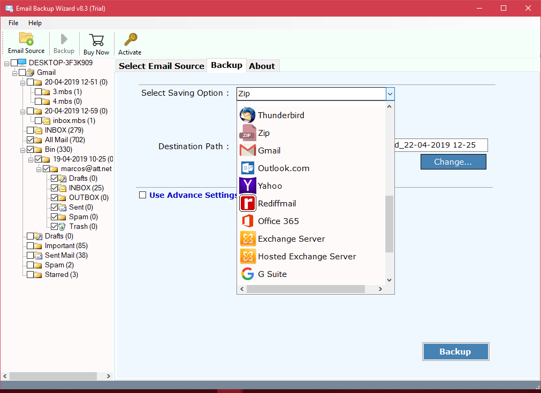Collapse the Bin (330) tree node
Image resolution: width=541 pixels, height=393 pixels.
pyautogui.click(x=23, y=151)
